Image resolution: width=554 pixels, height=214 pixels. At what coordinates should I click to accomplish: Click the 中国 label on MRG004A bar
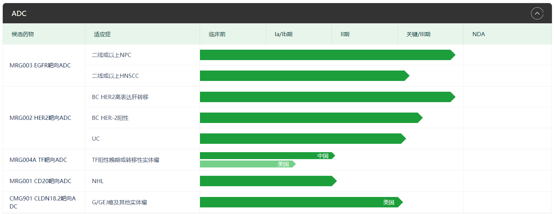point(323,156)
